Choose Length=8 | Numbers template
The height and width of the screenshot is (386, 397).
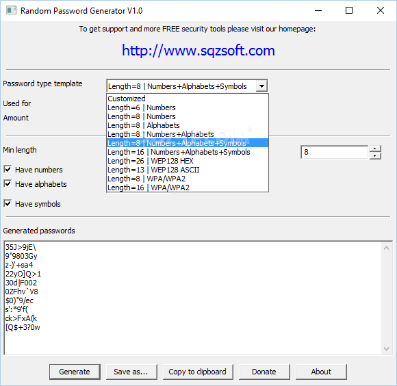(188, 116)
